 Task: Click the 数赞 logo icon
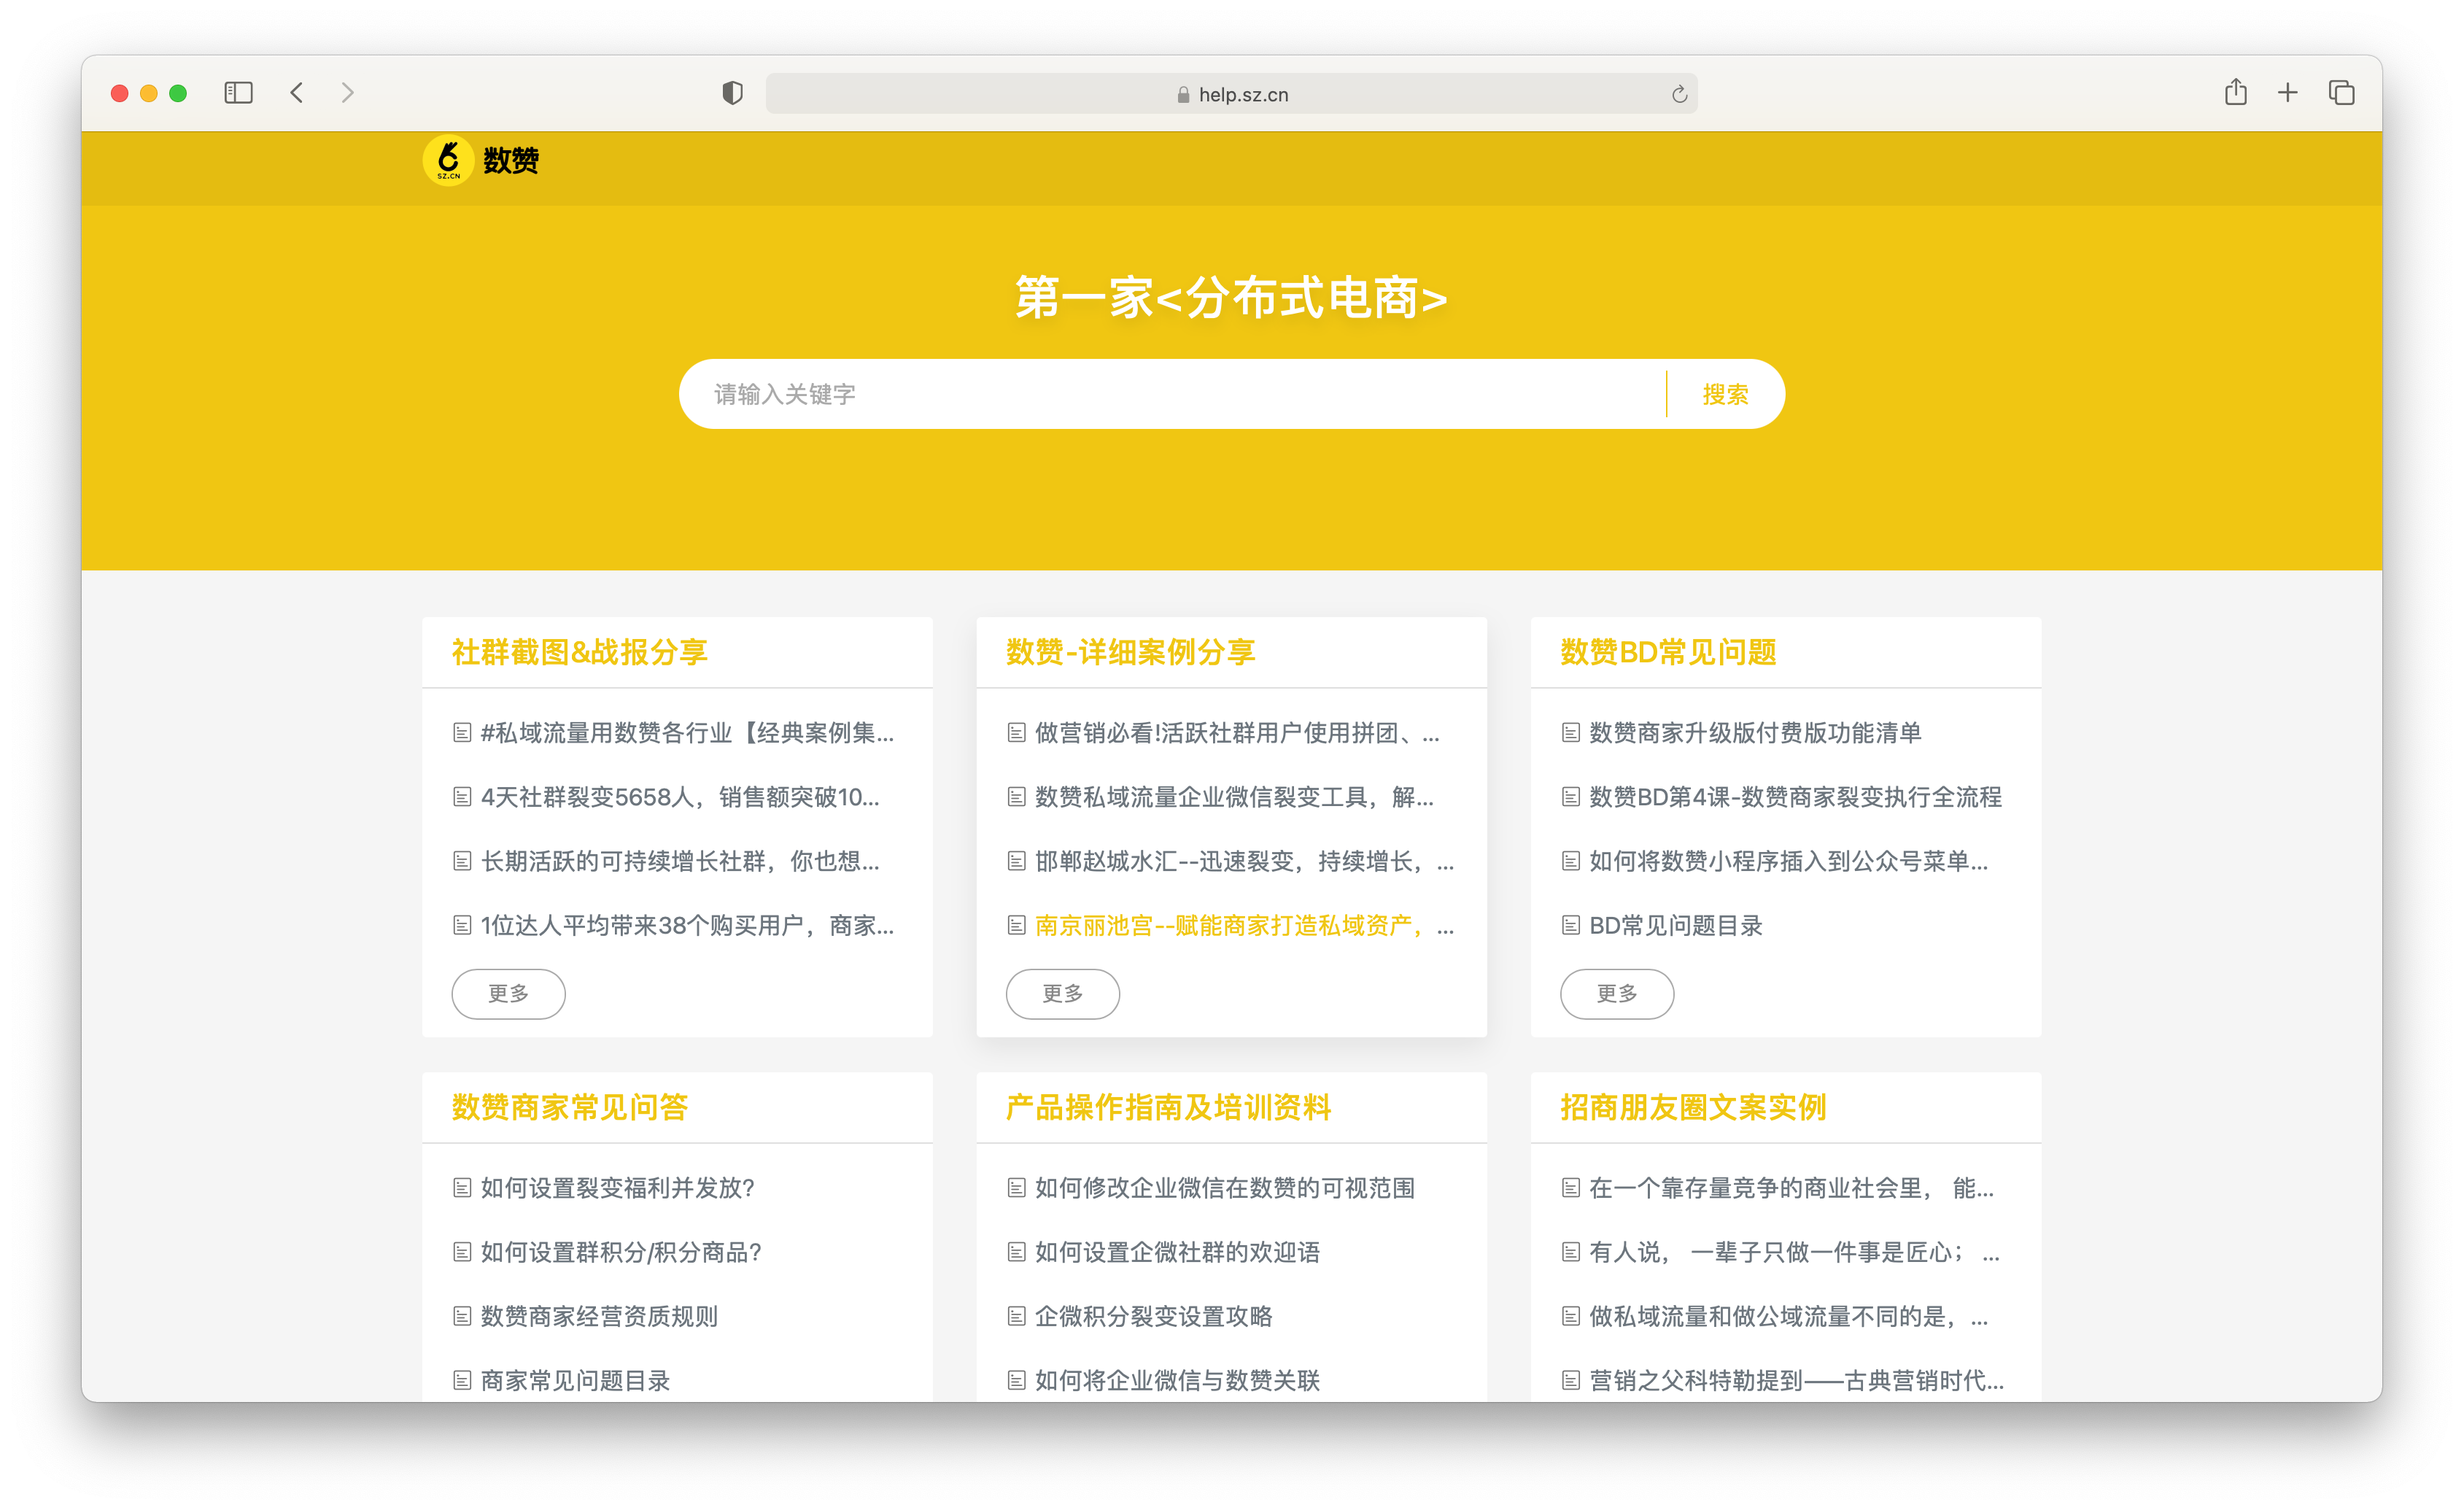(x=448, y=160)
